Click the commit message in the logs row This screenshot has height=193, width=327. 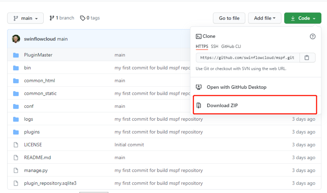[158, 119]
